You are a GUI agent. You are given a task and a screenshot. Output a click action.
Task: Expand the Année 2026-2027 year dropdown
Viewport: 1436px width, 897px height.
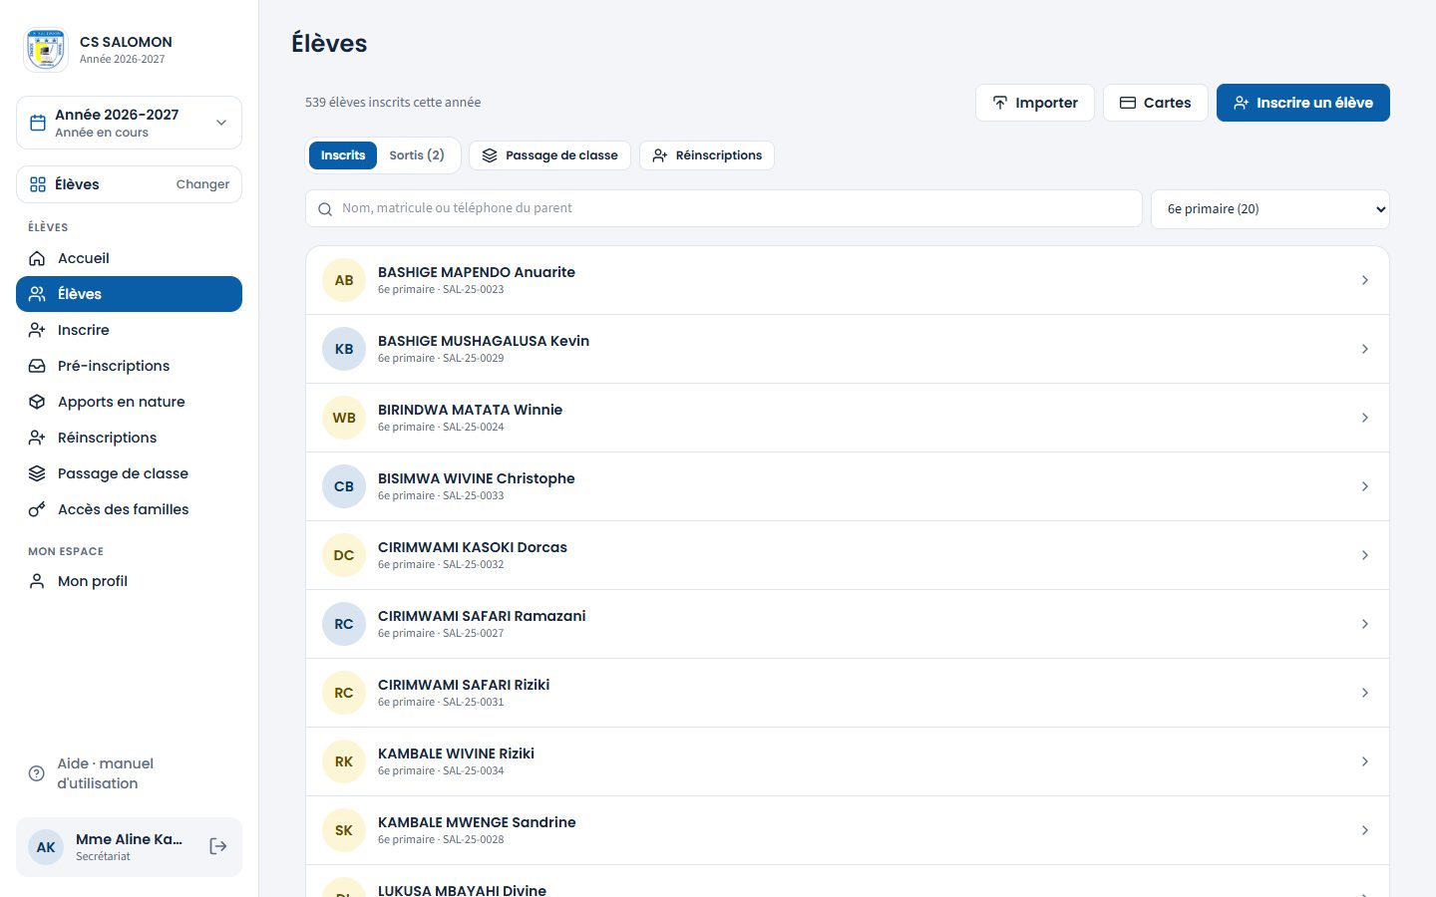[129, 123]
